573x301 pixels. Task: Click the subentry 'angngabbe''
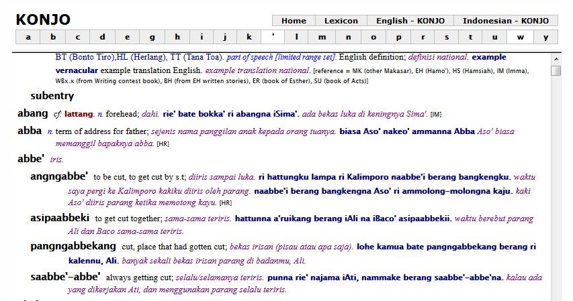59,176
